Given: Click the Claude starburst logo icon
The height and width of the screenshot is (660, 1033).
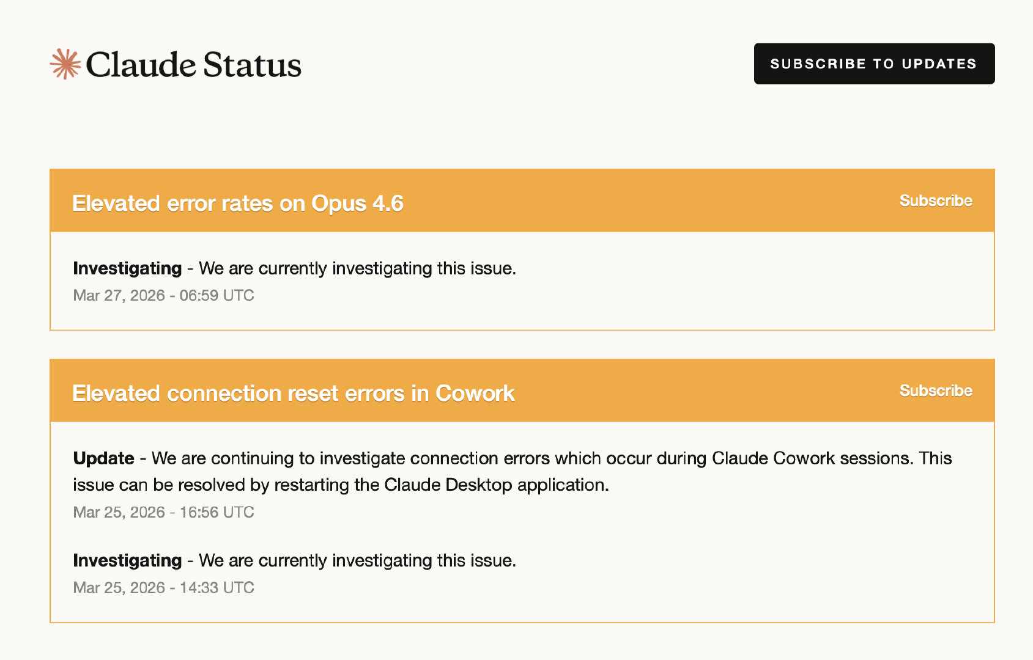Looking at the screenshot, I should click(x=65, y=64).
